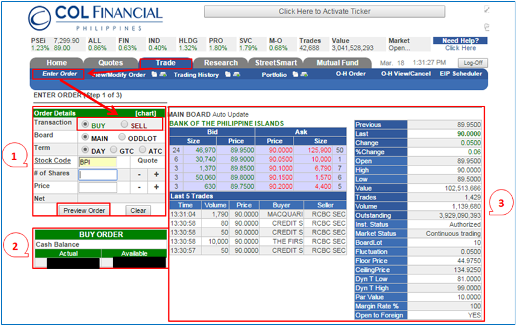
Task: Click the diagonal-arrow icon at top right
Action: tap(487, 10)
